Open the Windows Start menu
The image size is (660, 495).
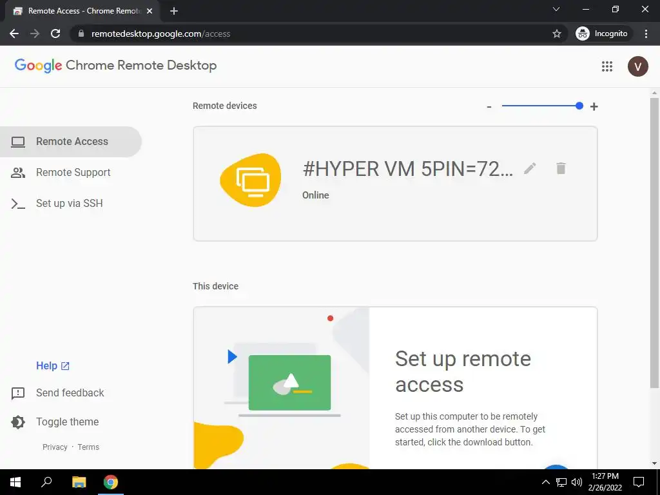(x=15, y=482)
